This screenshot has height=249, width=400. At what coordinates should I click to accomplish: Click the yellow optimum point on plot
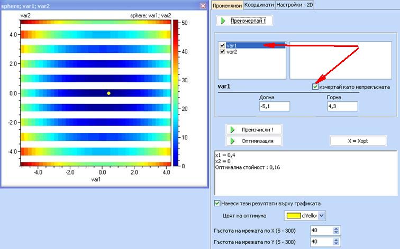(108, 93)
